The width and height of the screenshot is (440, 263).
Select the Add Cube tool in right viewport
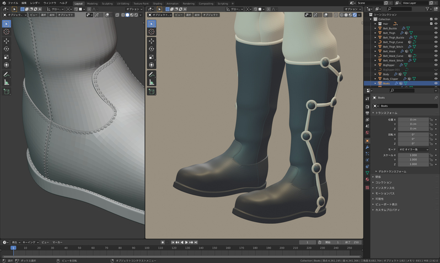coord(152,92)
